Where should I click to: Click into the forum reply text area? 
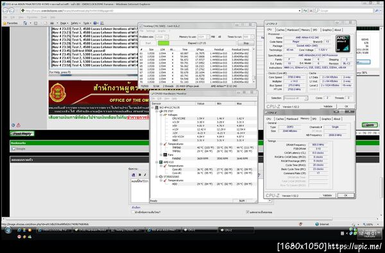coord(140,190)
